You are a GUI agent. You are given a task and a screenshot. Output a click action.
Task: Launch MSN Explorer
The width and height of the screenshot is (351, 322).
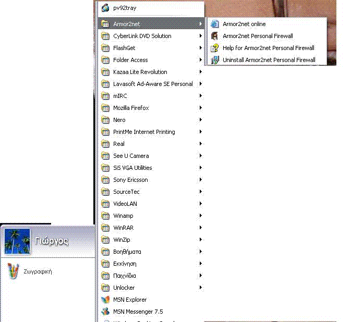click(x=151, y=300)
